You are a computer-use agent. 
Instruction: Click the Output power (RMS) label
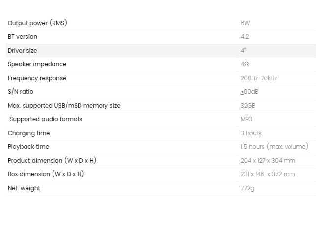coord(37,23)
